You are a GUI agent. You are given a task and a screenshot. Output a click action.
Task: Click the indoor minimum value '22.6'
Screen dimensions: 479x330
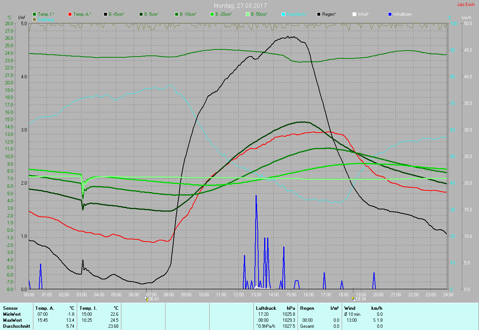(114, 314)
